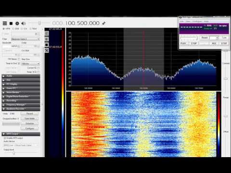Viewport: 231px width, 173px height.
Task: Expand the Recording panel
Action: point(21,100)
